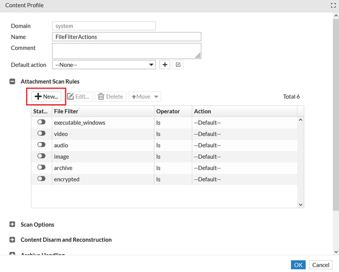Click the Cancel button

[320, 265]
